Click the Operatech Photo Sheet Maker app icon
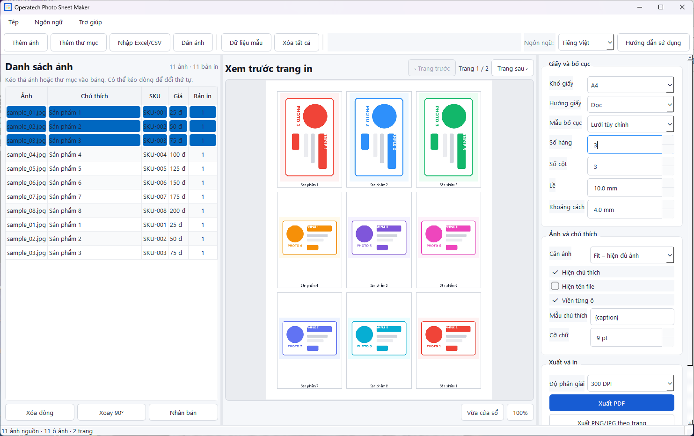Viewport: 694px width, 436px height. 7,7
